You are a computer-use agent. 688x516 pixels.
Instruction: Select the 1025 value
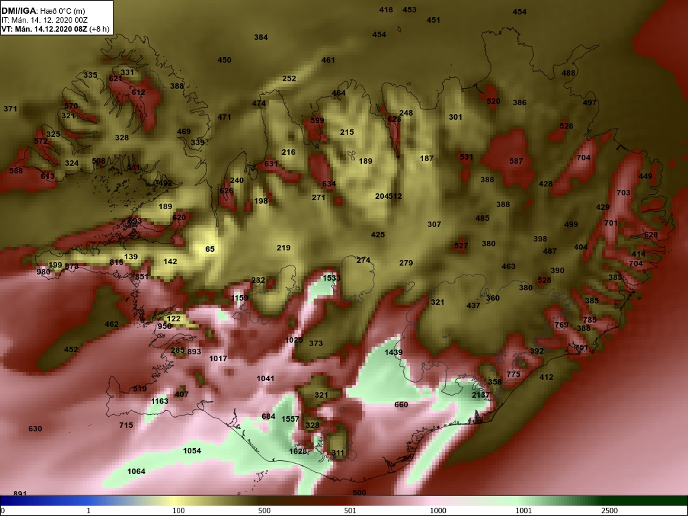point(294,340)
